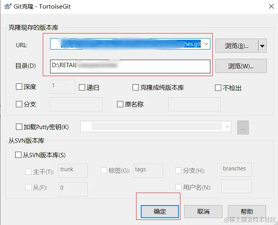
Task: Click the URL: label text
Action: [x=22, y=45]
